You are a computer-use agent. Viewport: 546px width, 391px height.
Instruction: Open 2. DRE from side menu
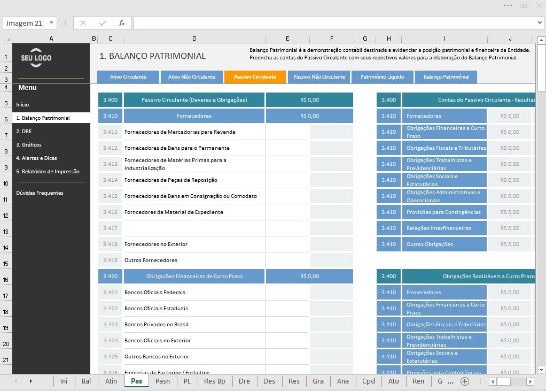point(24,132)
